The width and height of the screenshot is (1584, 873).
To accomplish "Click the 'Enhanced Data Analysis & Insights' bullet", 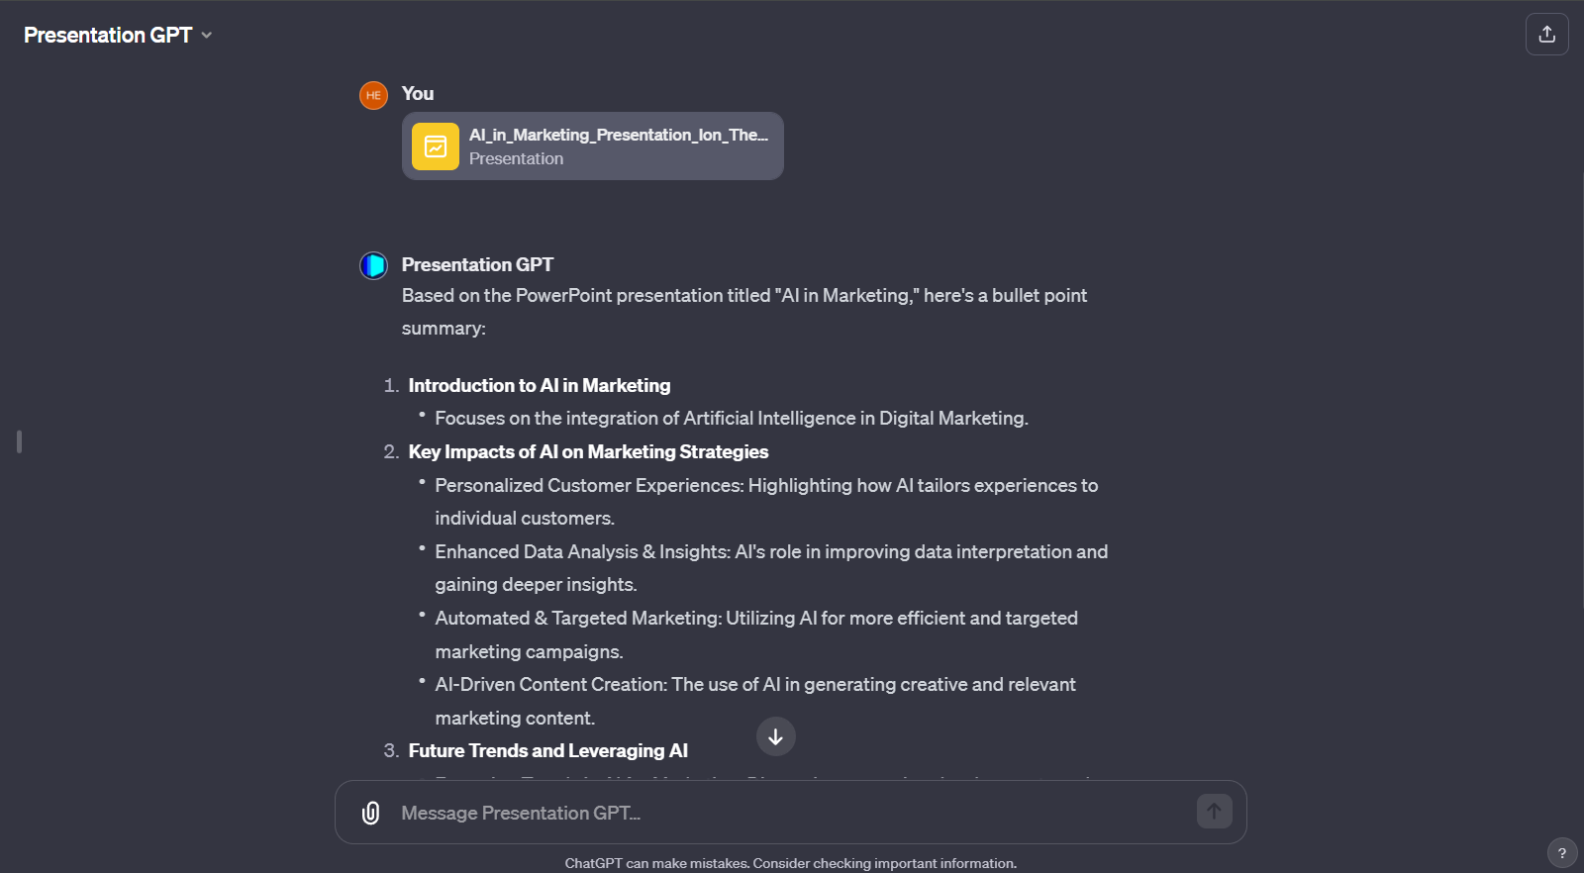I will click(771, 568).
